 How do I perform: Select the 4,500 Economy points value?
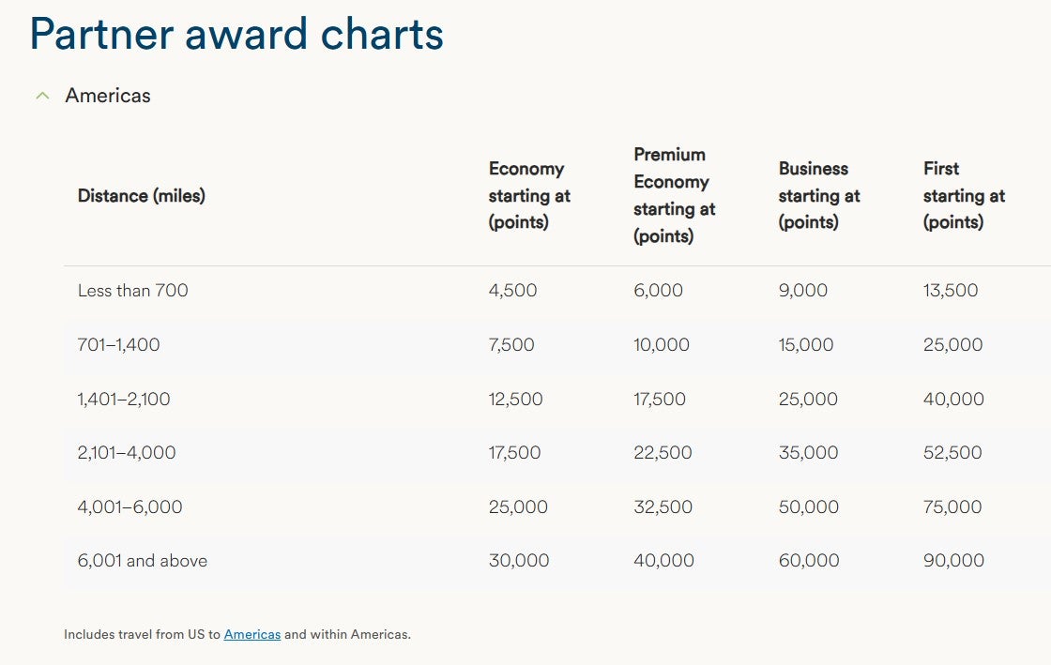pos(511,291)
